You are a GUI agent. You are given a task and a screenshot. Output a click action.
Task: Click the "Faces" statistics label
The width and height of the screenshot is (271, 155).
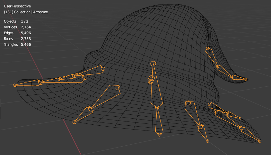pyautogui.click(x=8, y=39)
